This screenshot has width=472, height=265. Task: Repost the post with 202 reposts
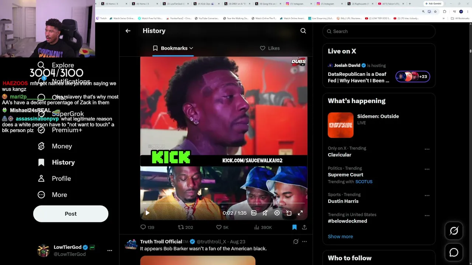pos(185,227)
